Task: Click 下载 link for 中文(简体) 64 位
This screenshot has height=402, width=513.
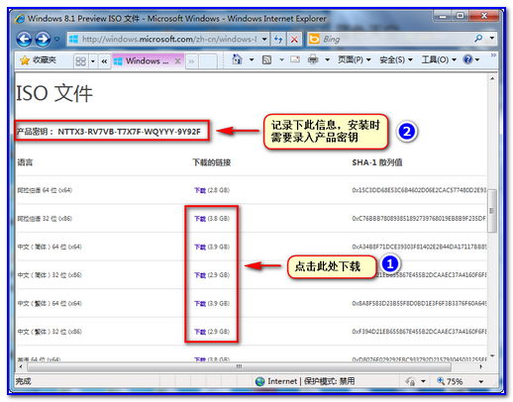Action: point(200,247)
